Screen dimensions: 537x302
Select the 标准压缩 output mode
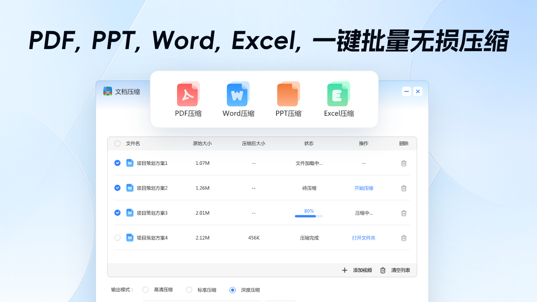click(189, 289)
